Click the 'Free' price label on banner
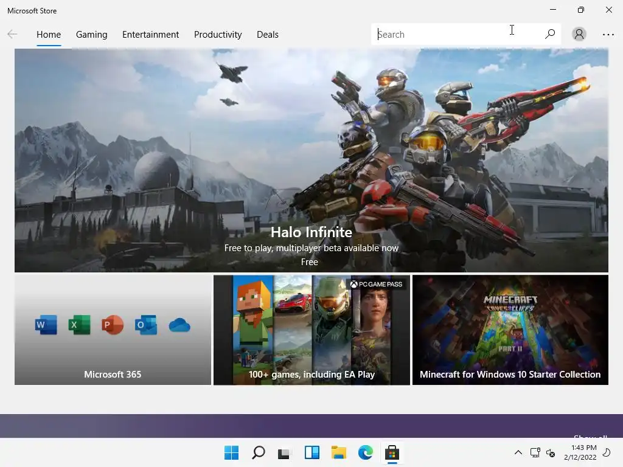 point(309,262)
